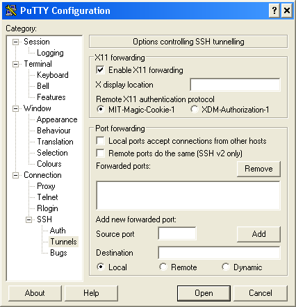Open the Terminal category

pos(38,64)
